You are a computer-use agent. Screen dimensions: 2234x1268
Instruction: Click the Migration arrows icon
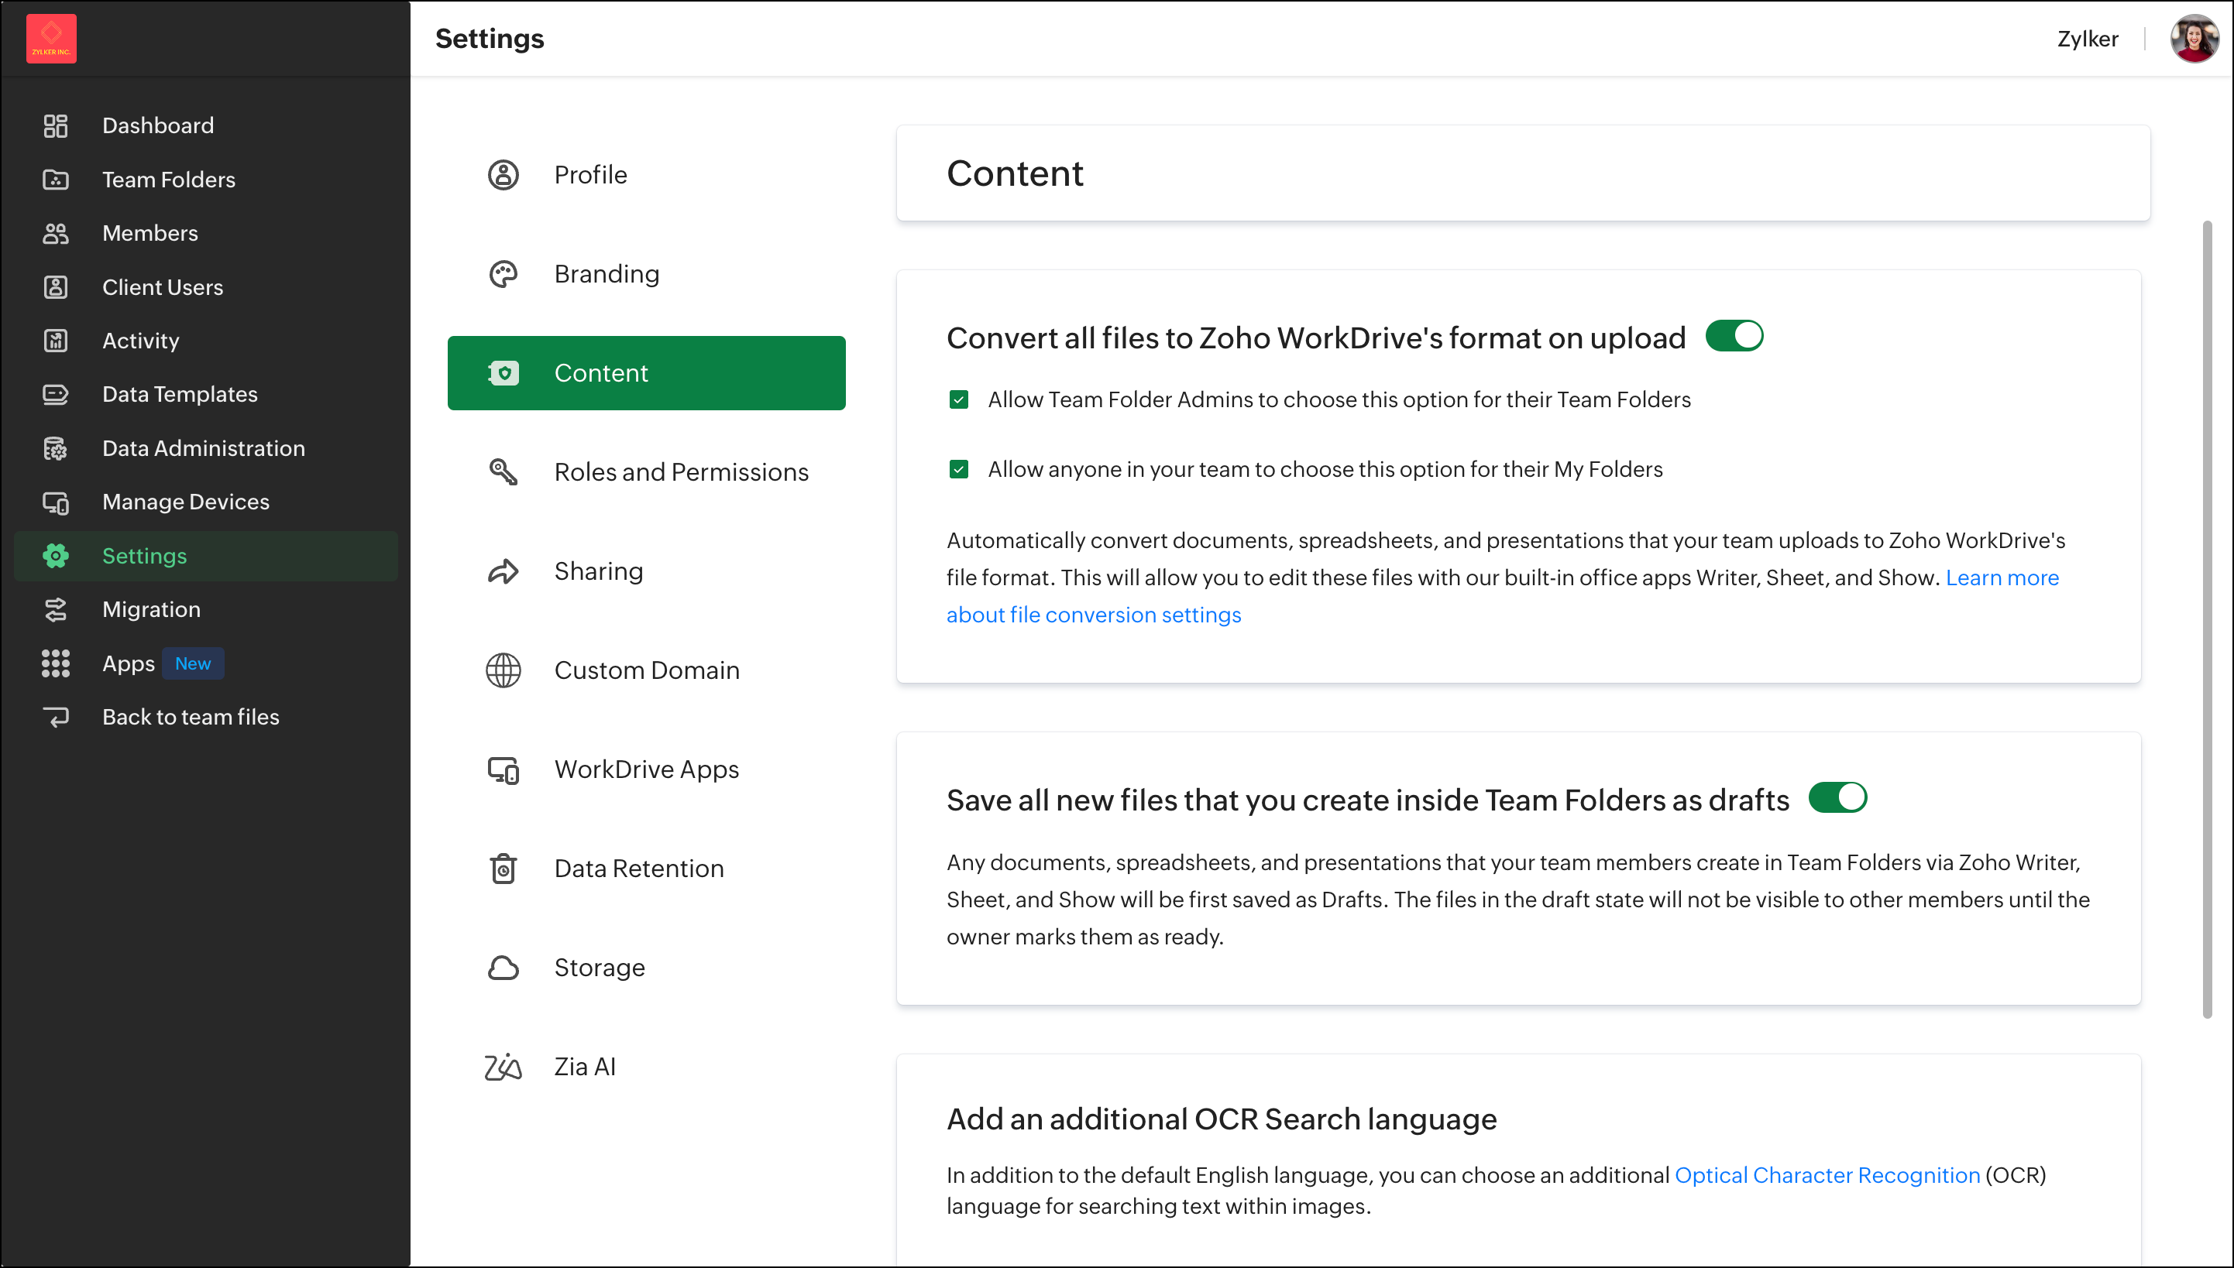click(x=56, y=610)
